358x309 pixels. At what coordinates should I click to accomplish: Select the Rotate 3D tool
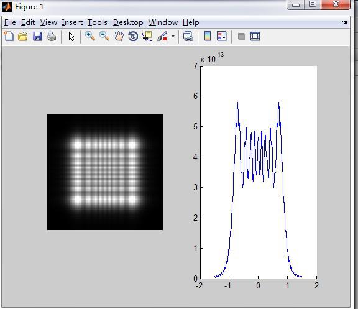(133, 36)
